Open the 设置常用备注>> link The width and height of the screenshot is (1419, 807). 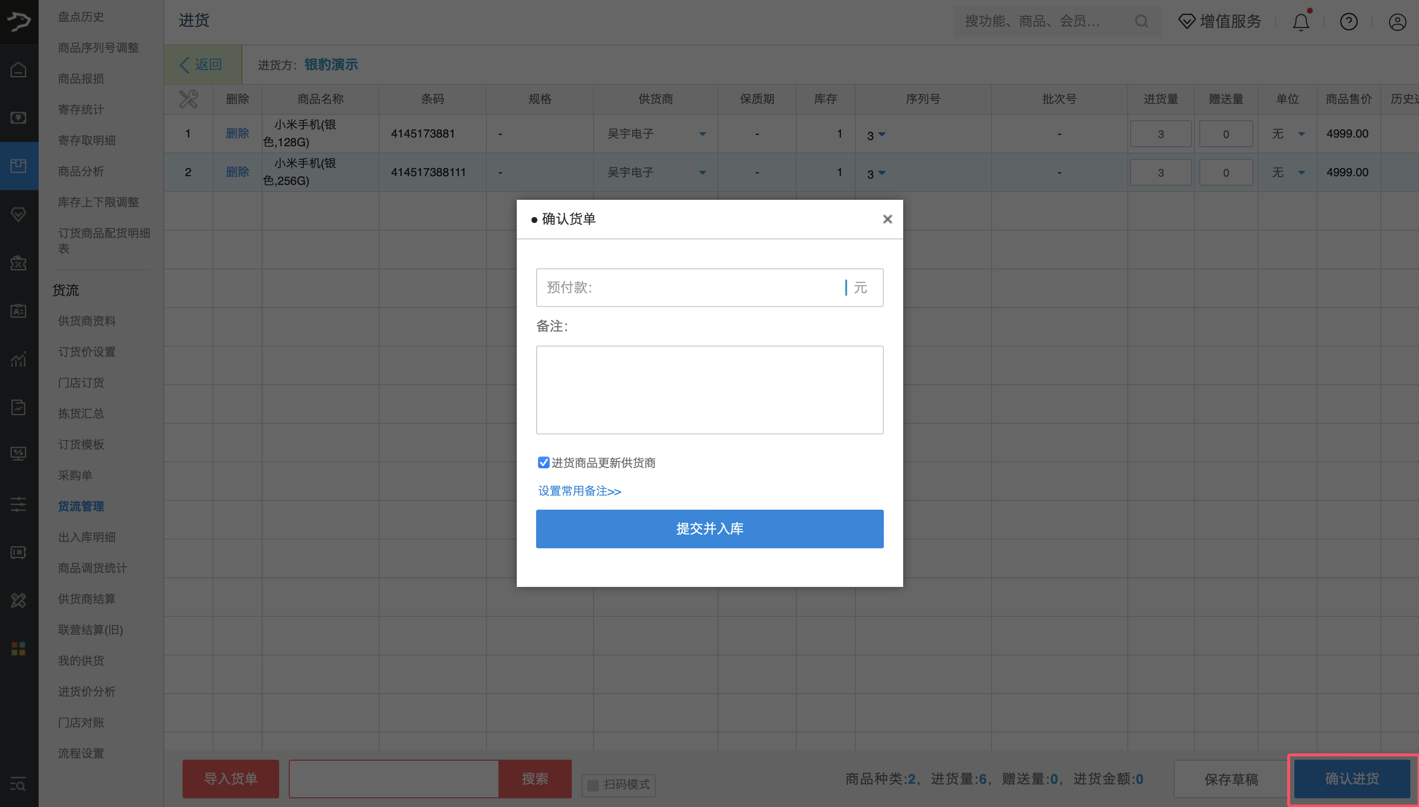point(579,491)
